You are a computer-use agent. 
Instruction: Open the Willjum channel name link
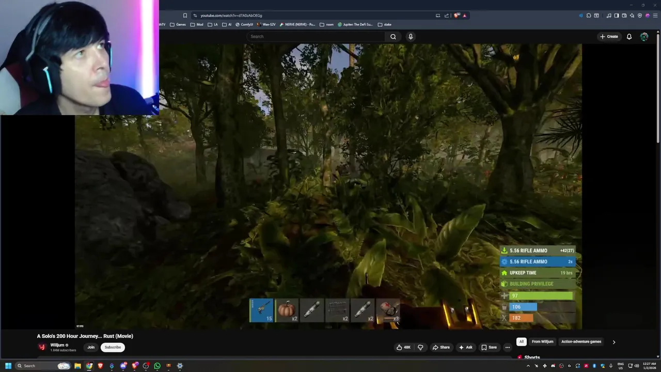[x=57, y=345]
